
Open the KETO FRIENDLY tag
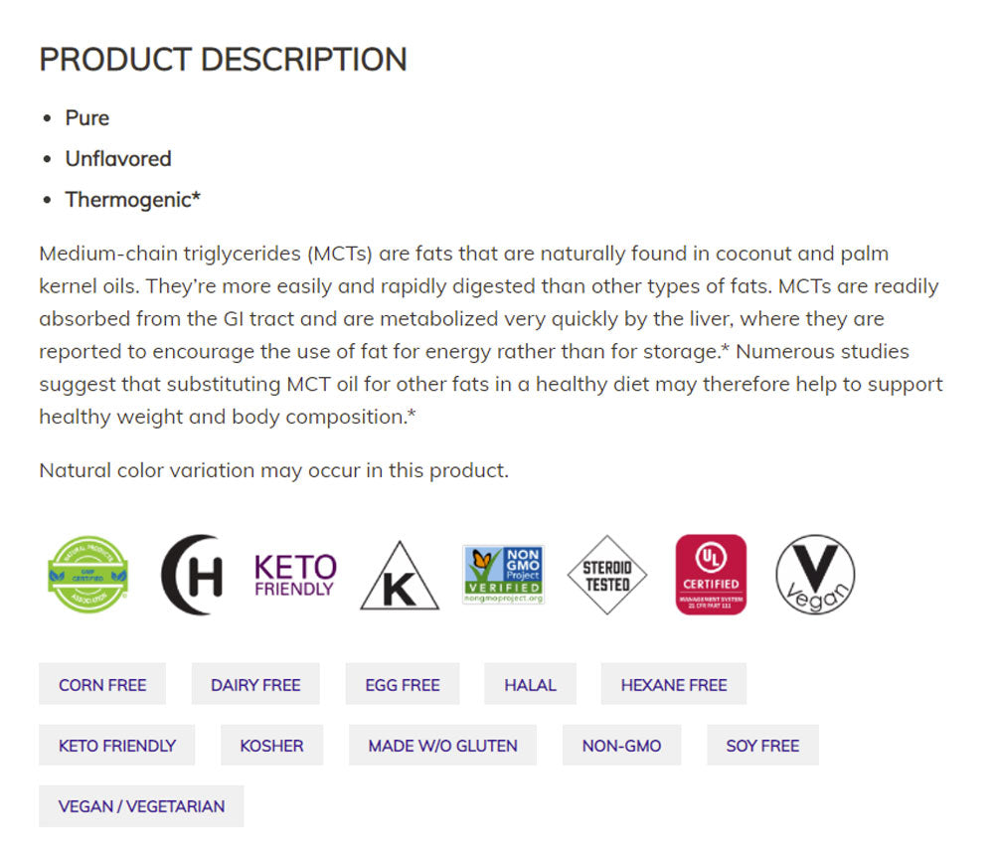pyautogui.click(x=117, y=745)
